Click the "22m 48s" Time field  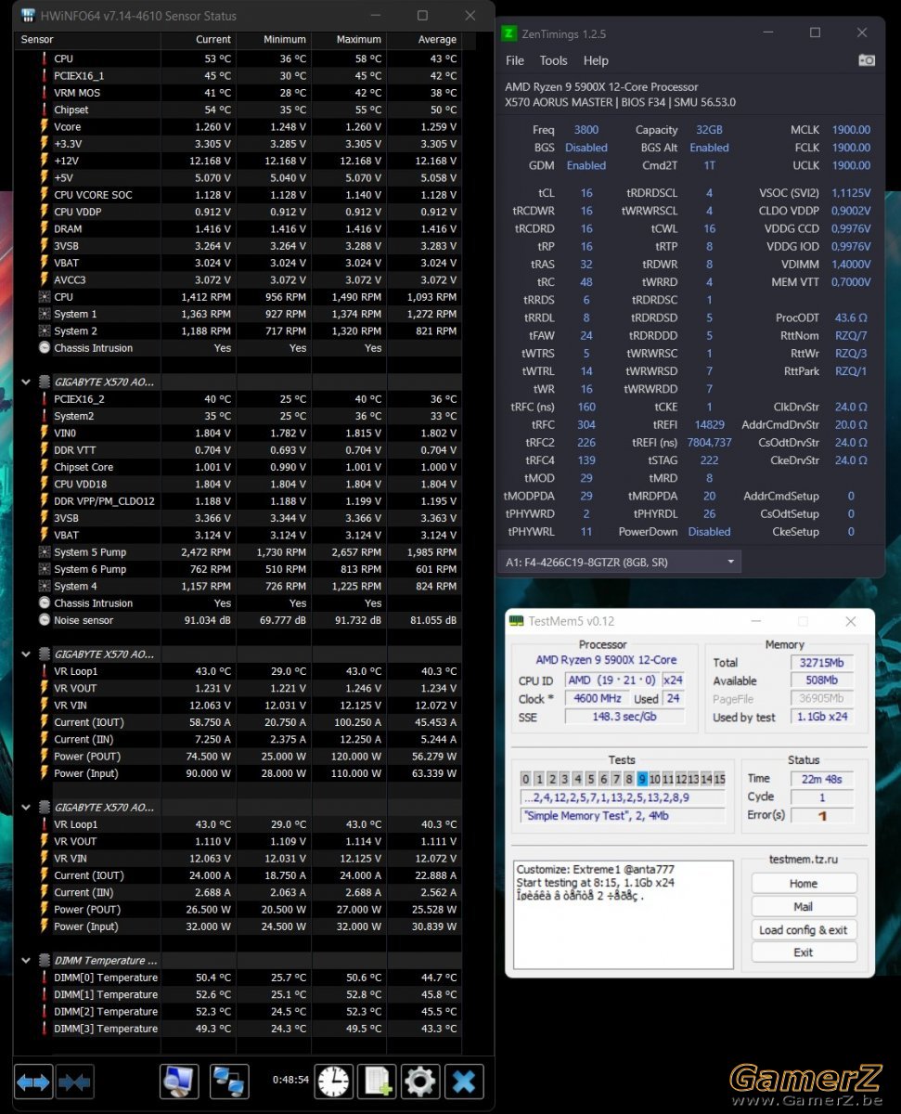pos(820,779)
